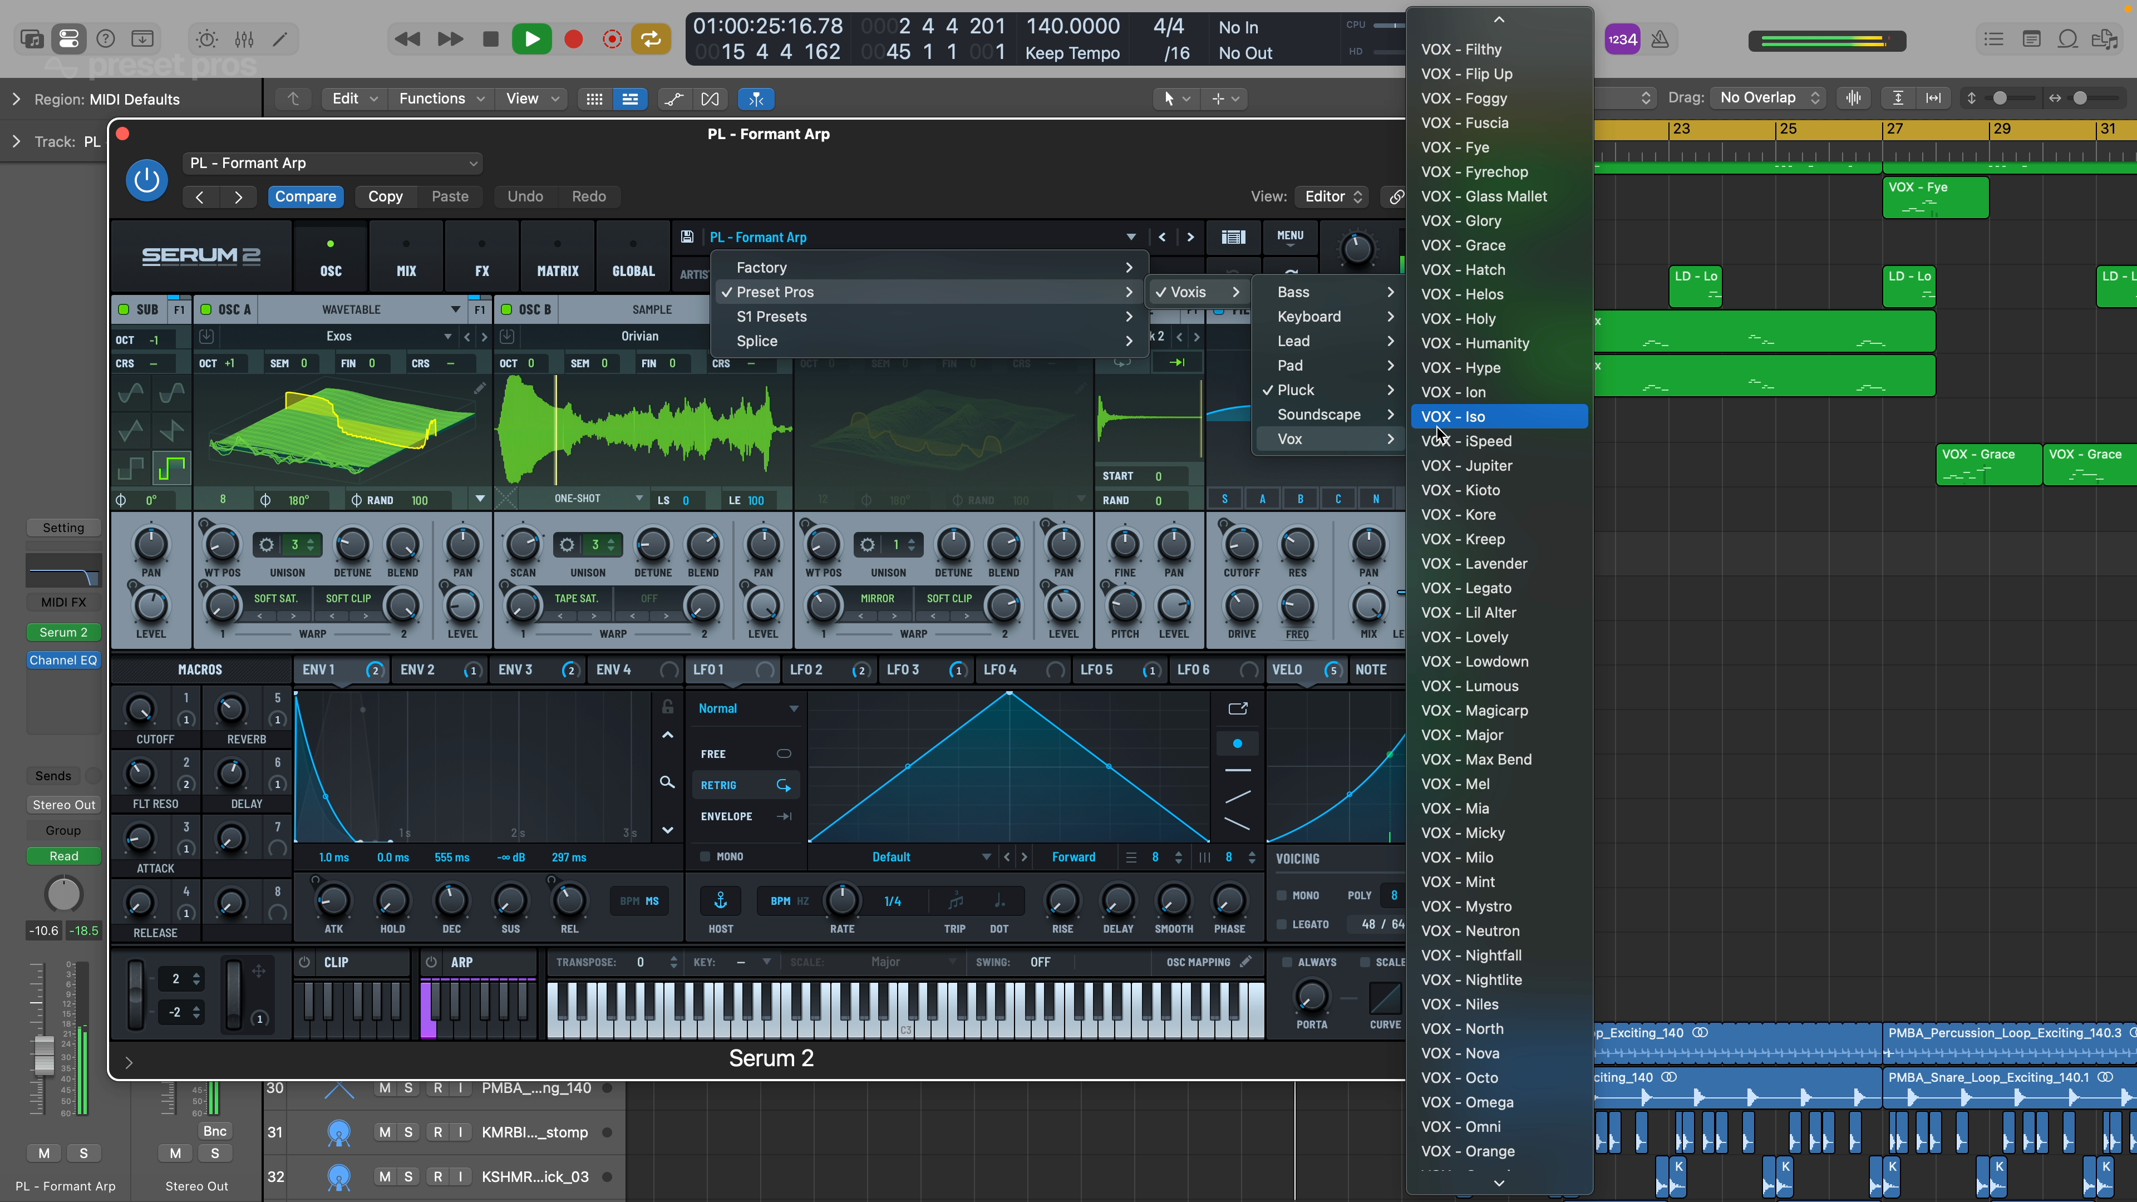
Task: Select the VOX - Iso preset
Action: 1499,416
